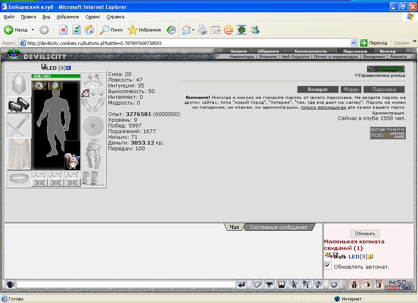Click the Возврат button

[318, 89]
